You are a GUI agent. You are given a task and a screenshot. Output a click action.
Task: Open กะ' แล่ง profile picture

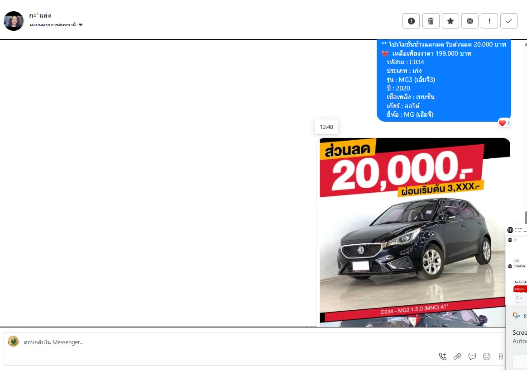pyautogui.click(x=14, y=21)
